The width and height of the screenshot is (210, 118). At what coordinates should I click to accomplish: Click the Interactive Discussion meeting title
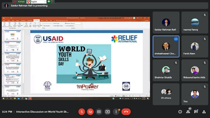pyautogui.click(x=42, y=112)
